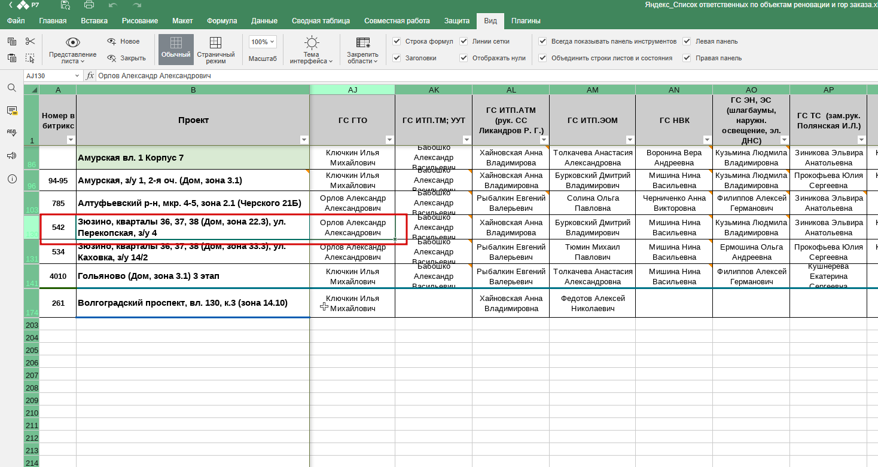This screenshot has width=878, height=467.
Task: Open spell check from left sidebar
Action: point(12,133)
